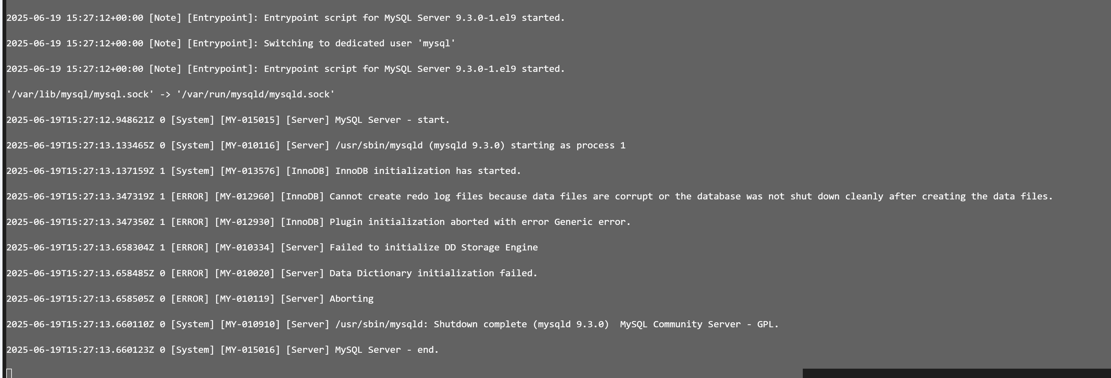Click "MySQL Server - start." message
Viewport: 1111px width, 378px height.
pos(392,120)
